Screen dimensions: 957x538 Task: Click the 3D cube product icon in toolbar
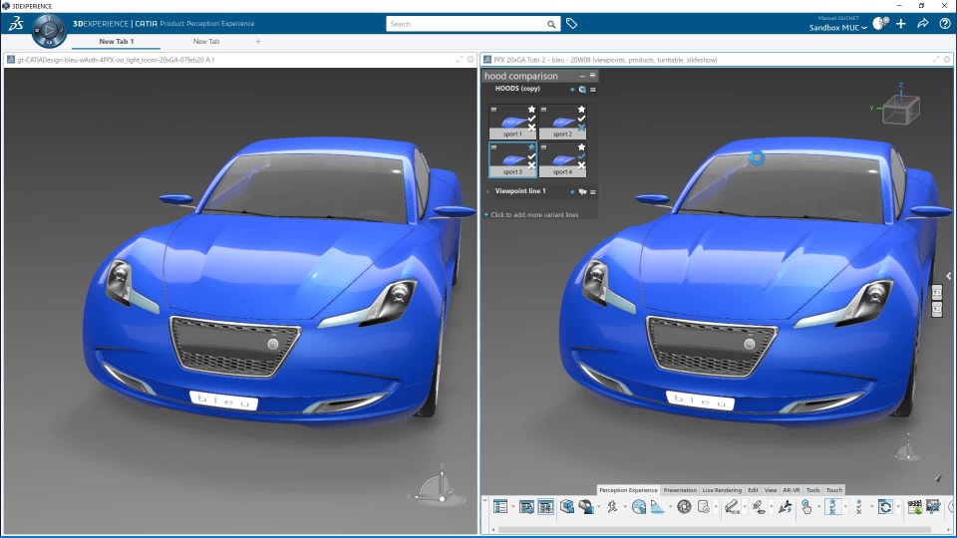coord(567,506)
